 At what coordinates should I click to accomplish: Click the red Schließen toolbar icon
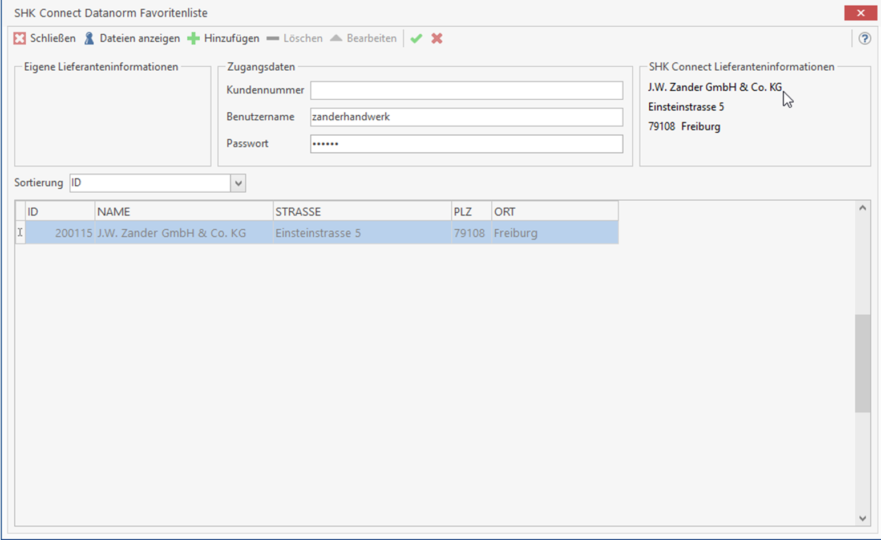(x=20, y=38)
